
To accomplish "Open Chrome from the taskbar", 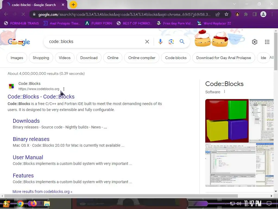I will coord(20,204).
